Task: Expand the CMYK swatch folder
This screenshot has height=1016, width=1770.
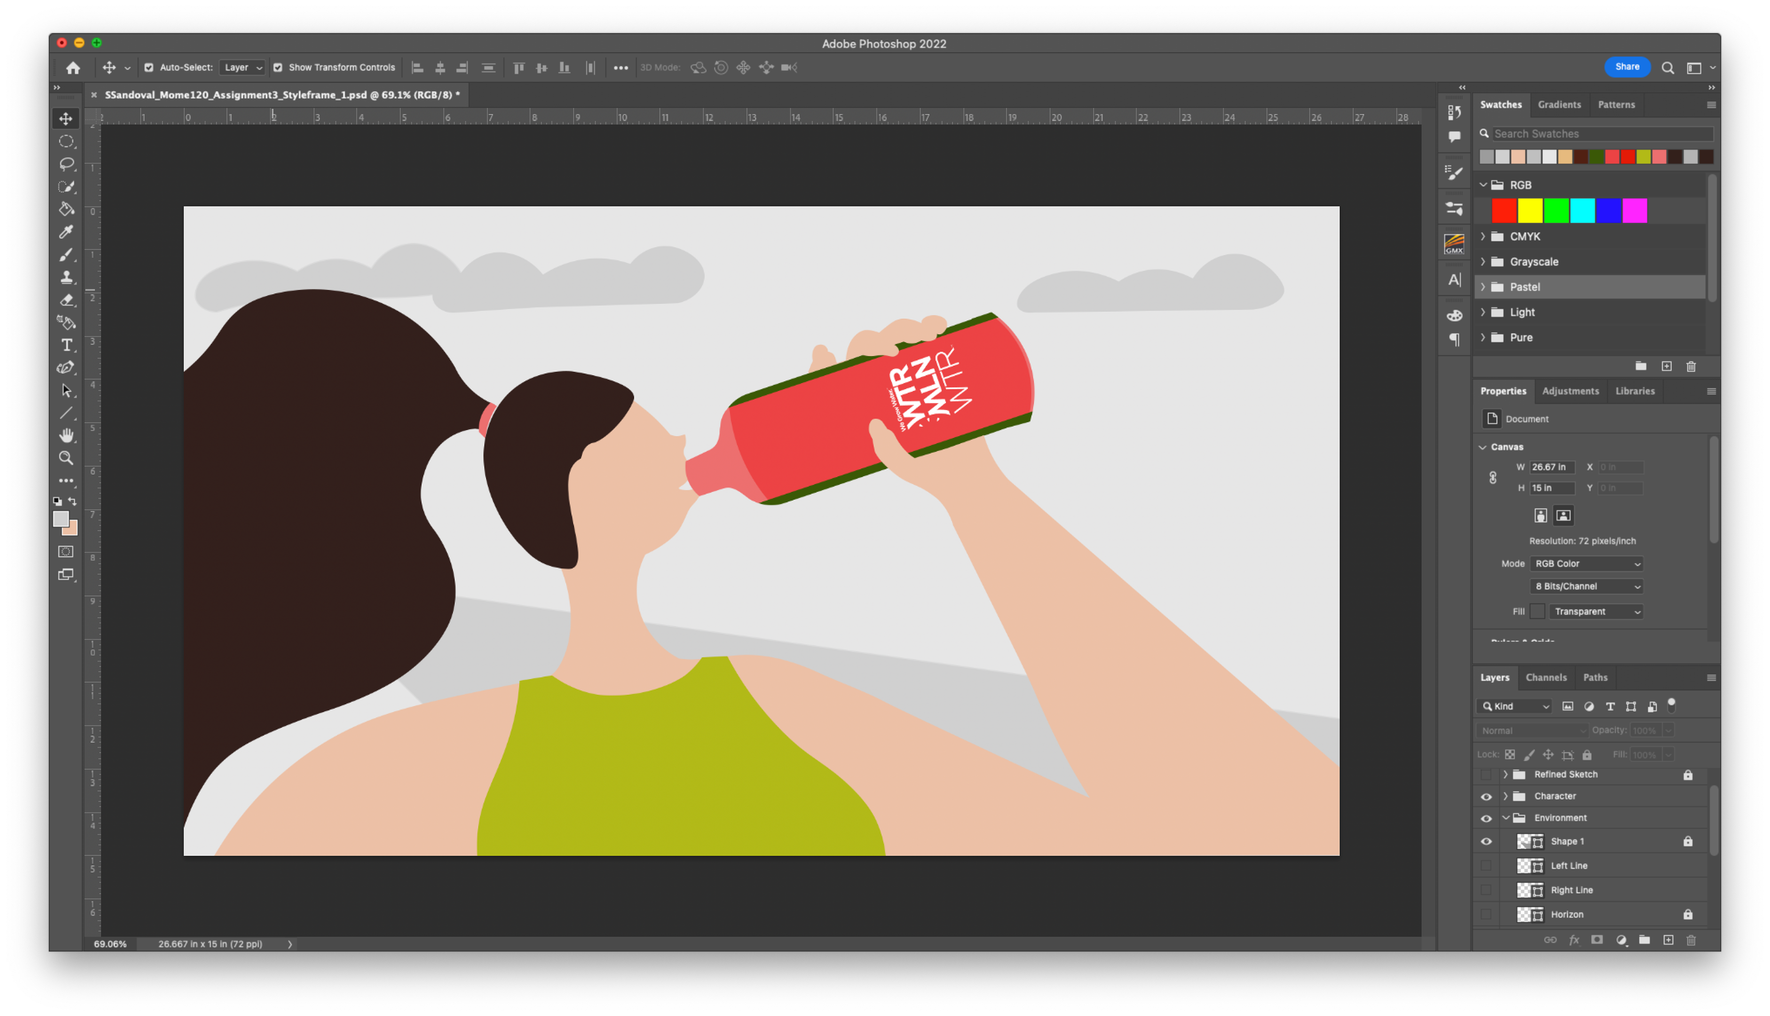Action: (x=1483, y=236)
